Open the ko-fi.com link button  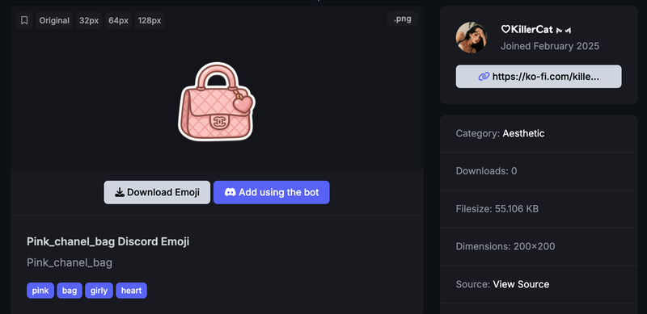click(x=539, y=76)
